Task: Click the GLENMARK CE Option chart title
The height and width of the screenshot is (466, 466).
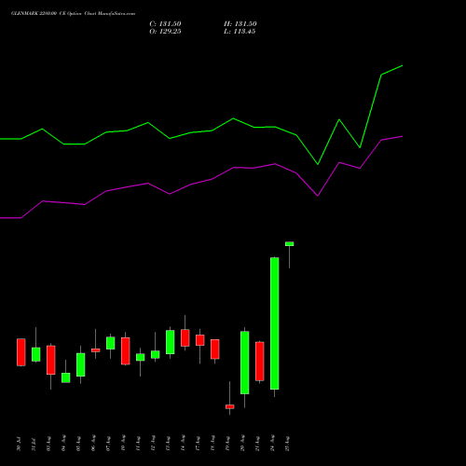Action: click(73, 14)
